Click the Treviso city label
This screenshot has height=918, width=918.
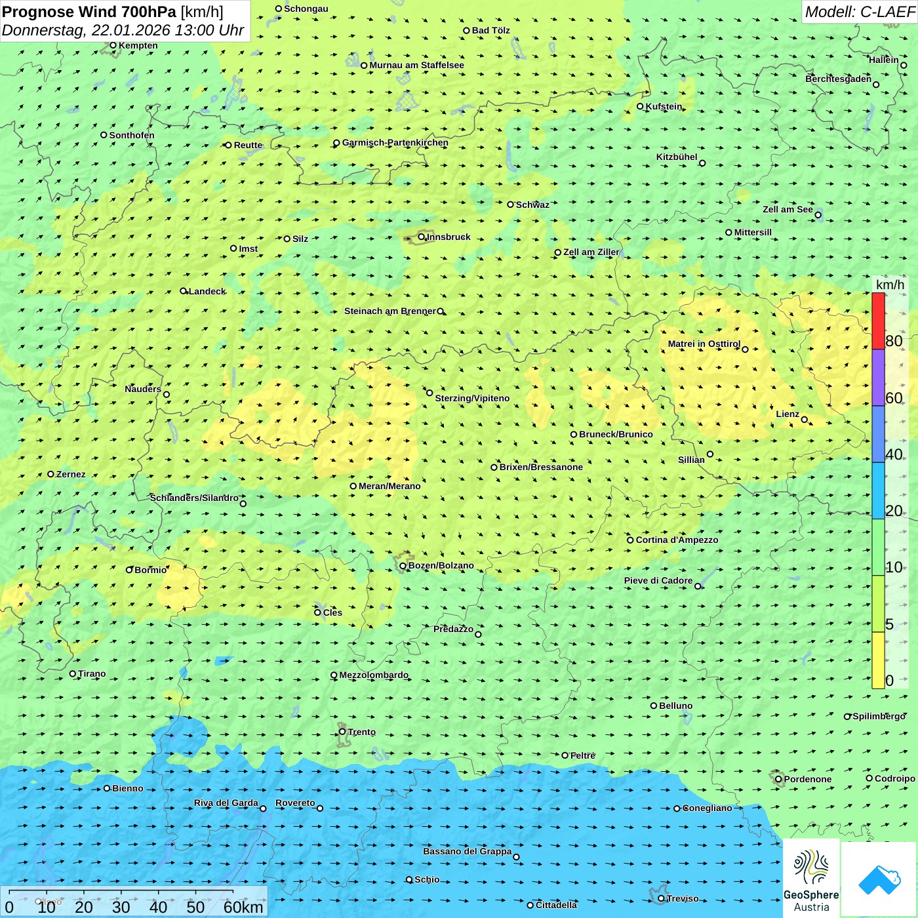(682, 898)
